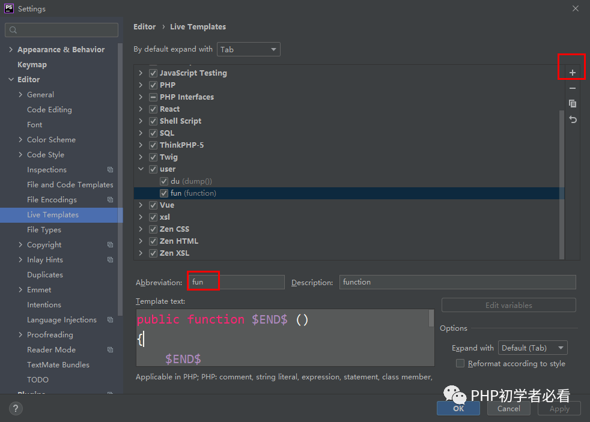
Task: Expand Appearance & Behavior settings section
Action: [x=11, y=50]
